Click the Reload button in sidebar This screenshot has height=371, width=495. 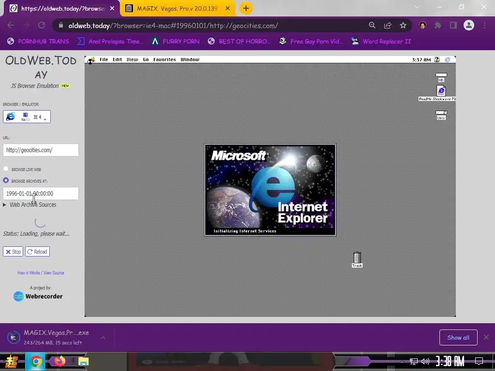37,251
